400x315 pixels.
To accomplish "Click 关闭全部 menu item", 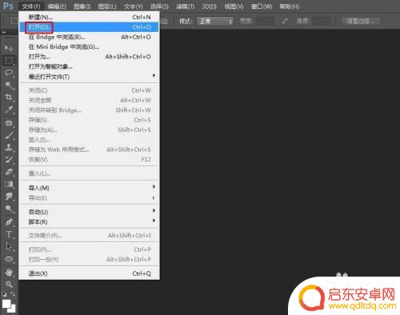I will point(89,101).
